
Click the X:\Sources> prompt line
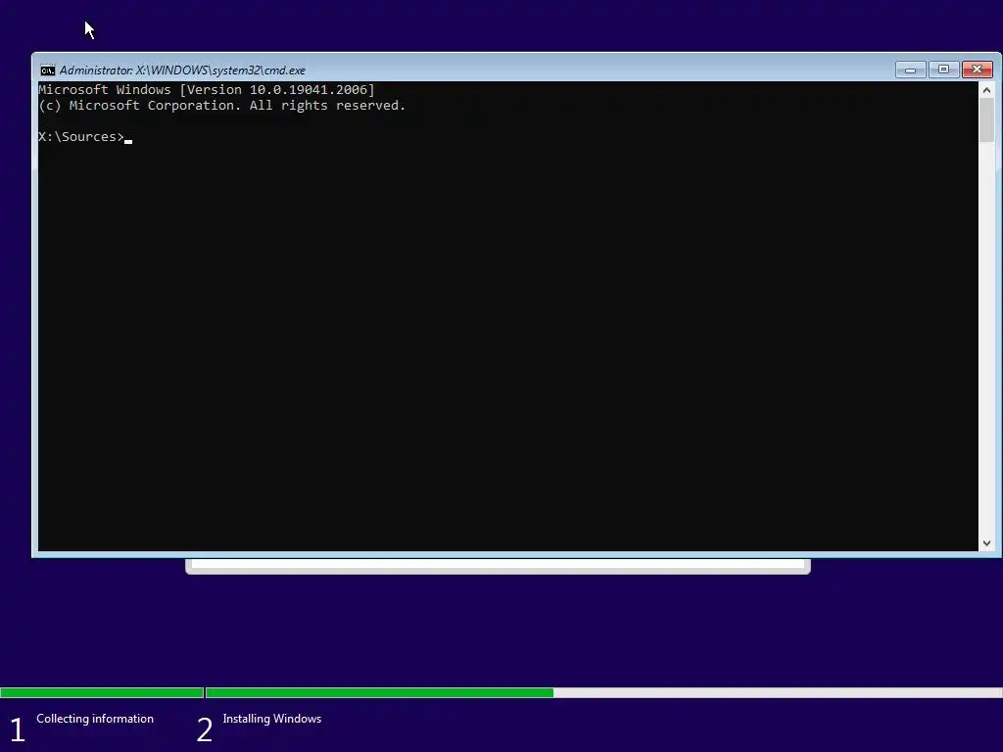coord(85,137)
